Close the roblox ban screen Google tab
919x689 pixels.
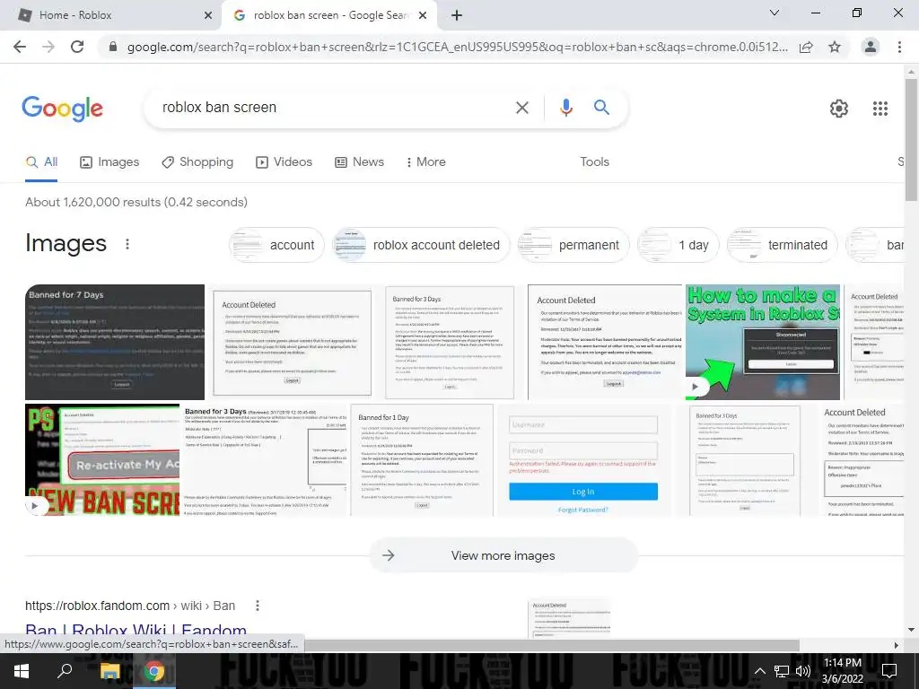pyautogui.click(x=423, y=15)
